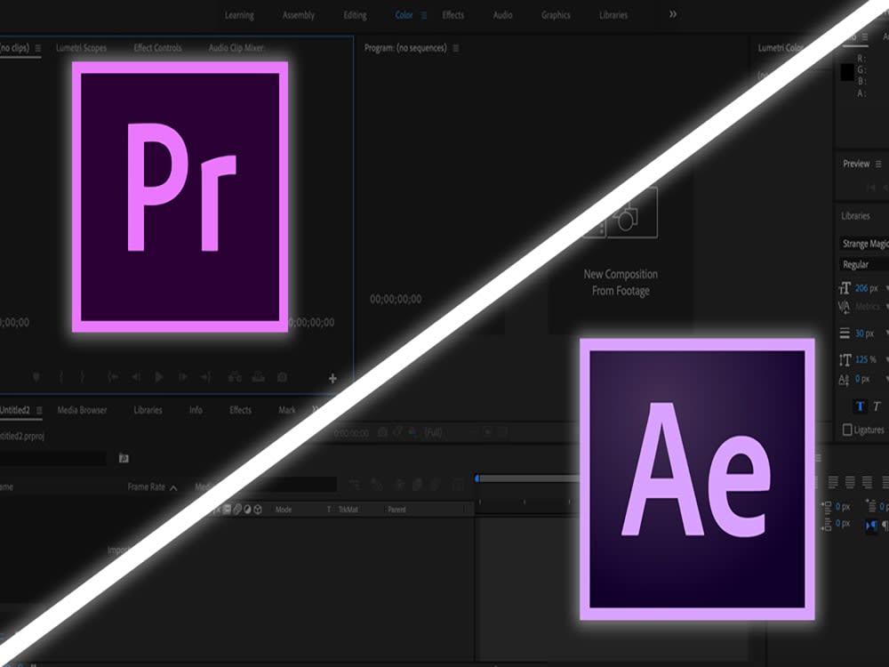This screenshot has height=667, width=889.
Task: Switch to the Editing workspace
Action: click(355, 15)
